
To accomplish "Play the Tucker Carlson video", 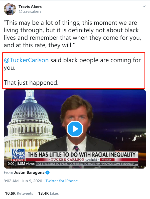I will [75, 129].
